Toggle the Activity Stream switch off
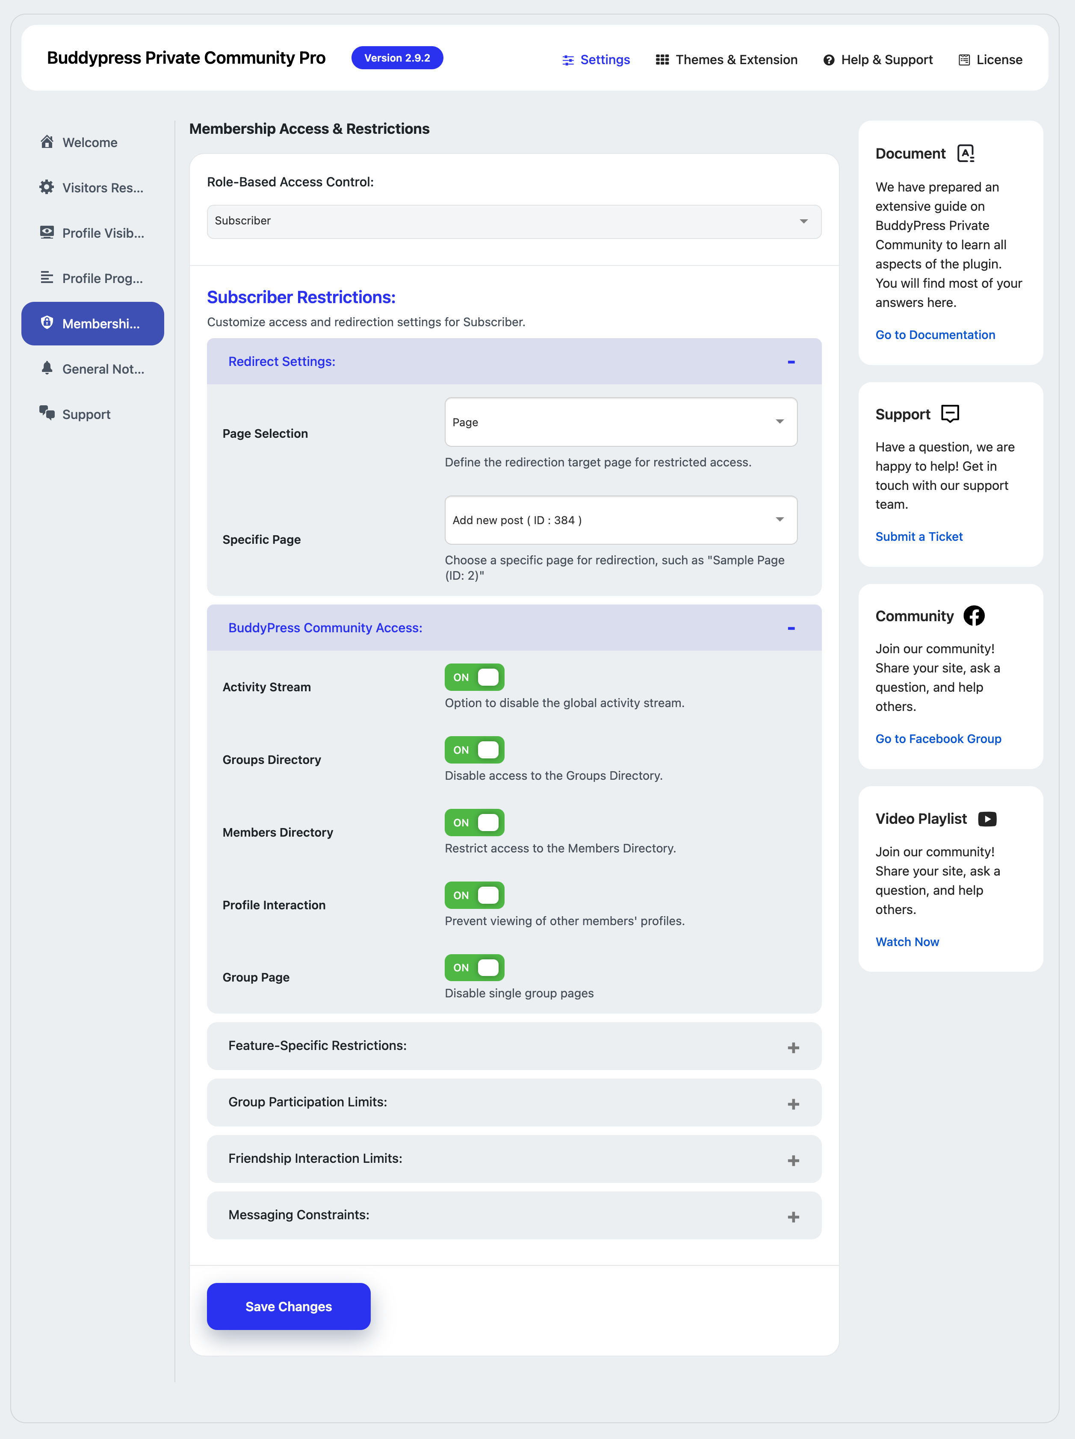Viewport: 1075px width, 1439px height. point(474,677)
